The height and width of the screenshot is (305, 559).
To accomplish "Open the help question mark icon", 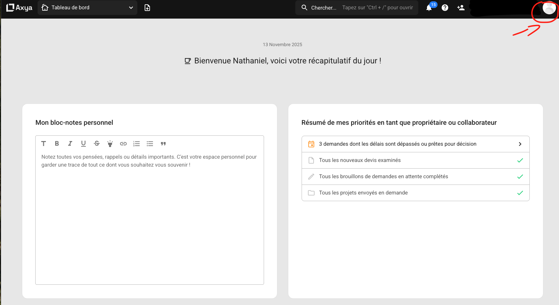I will [x=445, y=8].
